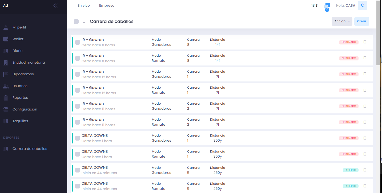The height and width of the screenshot is (193, 382).
Task: Click the Reportes clipboard icon
Action: click(x=6, y=98)
